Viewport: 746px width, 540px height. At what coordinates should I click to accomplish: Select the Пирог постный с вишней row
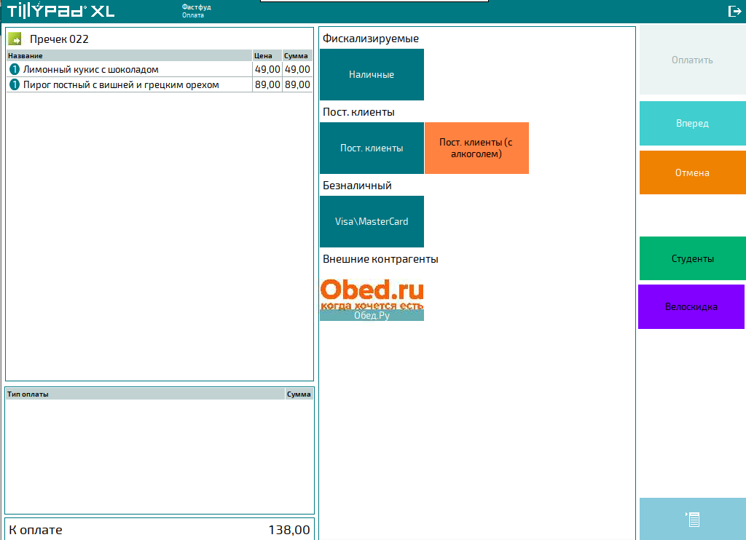[131, 85]
